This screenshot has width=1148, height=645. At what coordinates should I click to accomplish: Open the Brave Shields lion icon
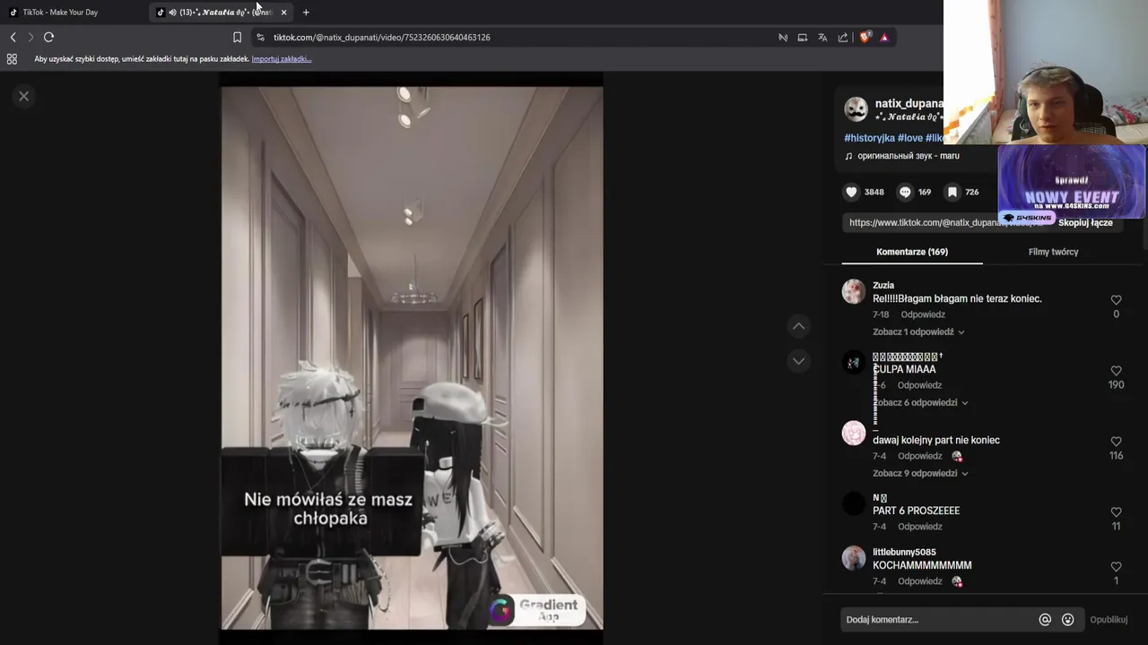click(865, 38)
